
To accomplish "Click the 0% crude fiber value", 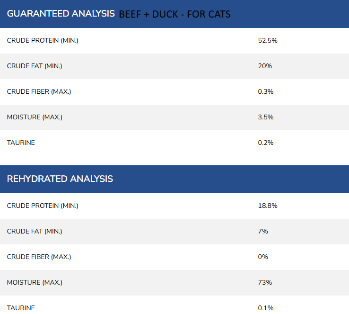I will click(263, 257).
